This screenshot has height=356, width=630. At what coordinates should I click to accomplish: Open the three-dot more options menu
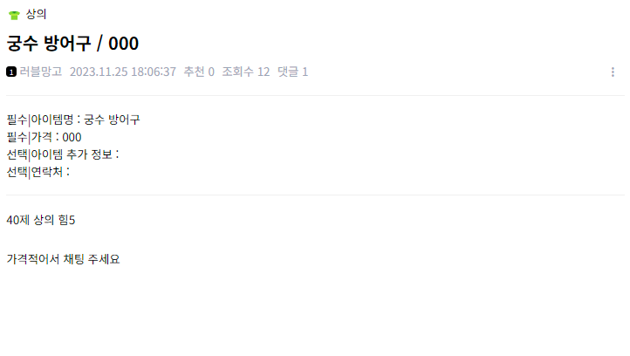coord(613,72)
